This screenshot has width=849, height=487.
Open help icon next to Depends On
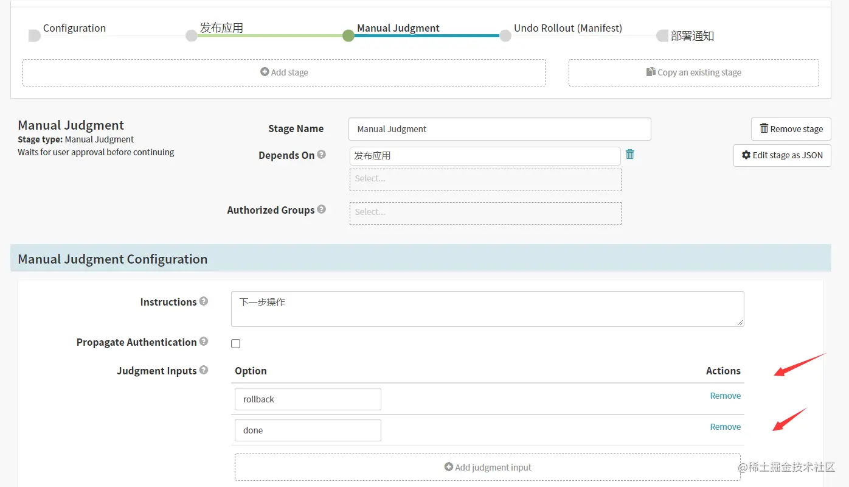click(x=322, y=155)
